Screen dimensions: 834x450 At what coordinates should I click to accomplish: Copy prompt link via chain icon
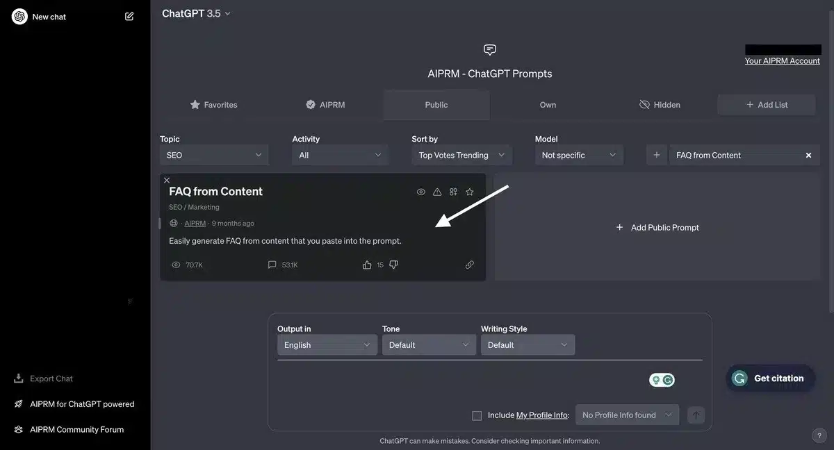470,265
